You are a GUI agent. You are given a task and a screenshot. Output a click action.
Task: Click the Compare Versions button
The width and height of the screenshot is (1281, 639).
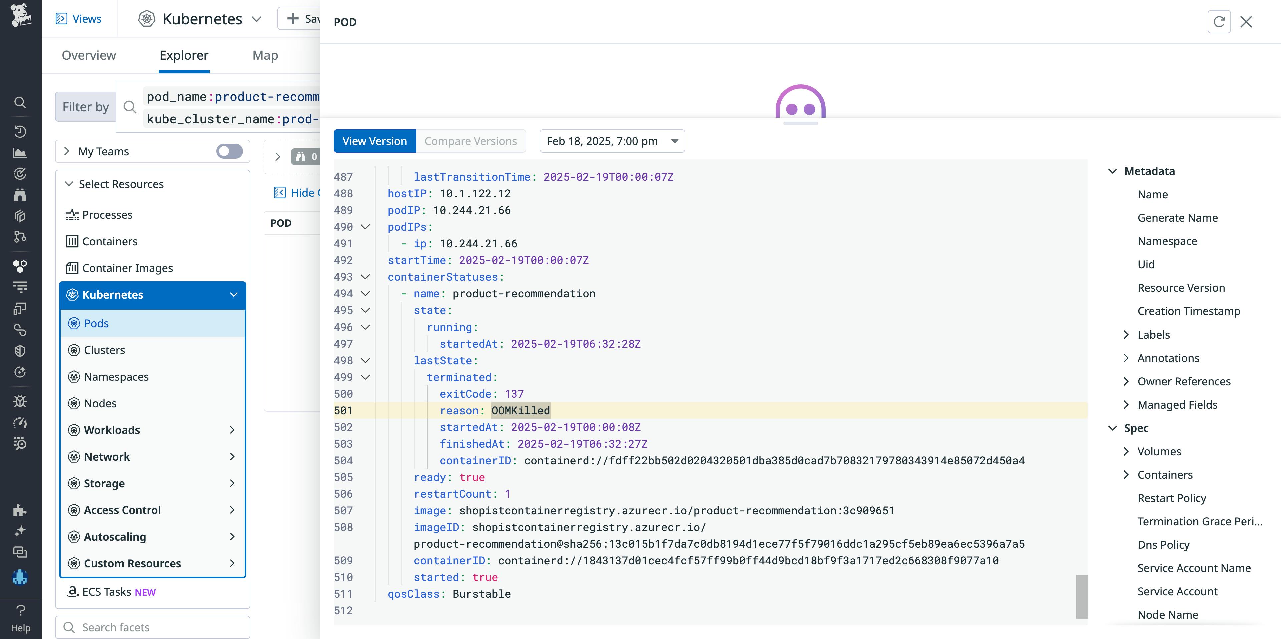click(x=471, y=141)
